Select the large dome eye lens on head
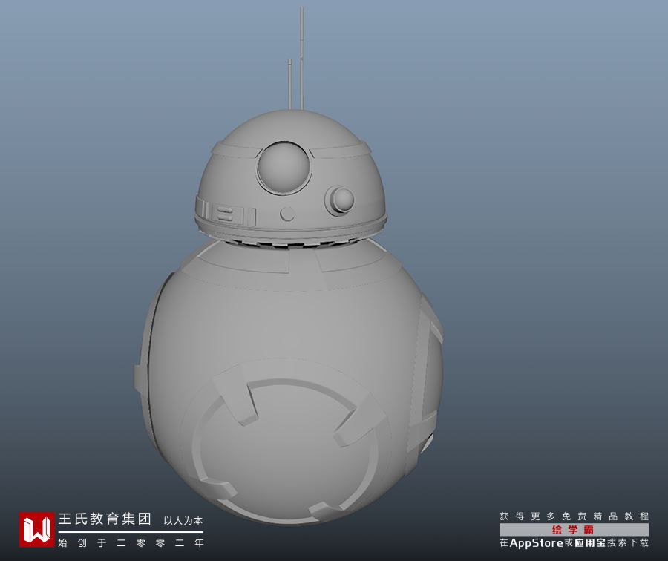This screenshot has width=668, height=561. pyautogui.click(x=283, y=168)
